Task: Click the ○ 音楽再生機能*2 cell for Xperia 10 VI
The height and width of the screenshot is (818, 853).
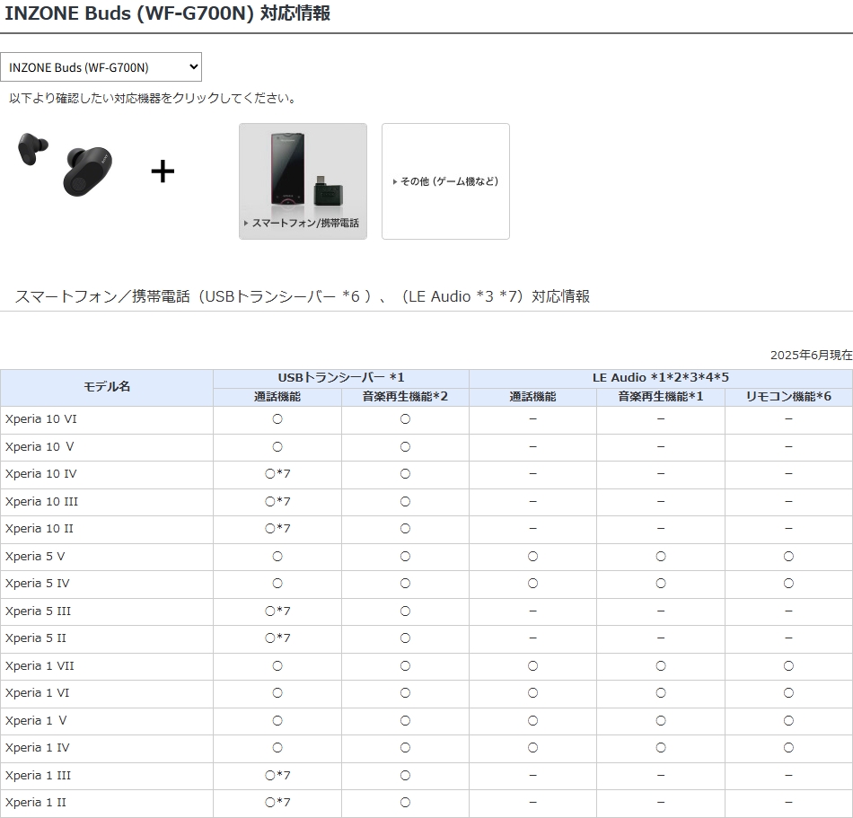Action: coord(405,419)
